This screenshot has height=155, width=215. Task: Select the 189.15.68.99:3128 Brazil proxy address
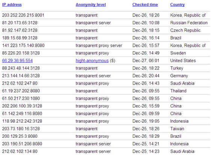[x=20, y=38]
